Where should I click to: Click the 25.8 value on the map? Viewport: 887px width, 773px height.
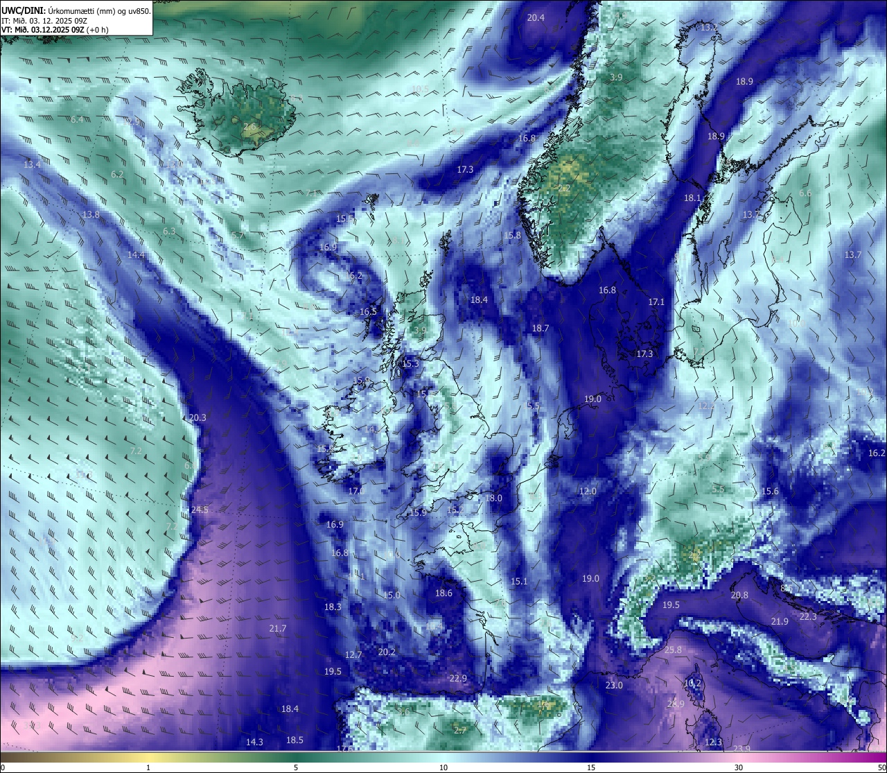point(673,650)
